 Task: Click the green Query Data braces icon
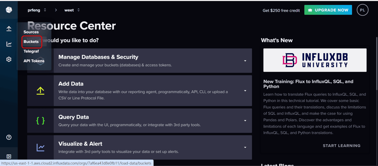tap(40, 121)
